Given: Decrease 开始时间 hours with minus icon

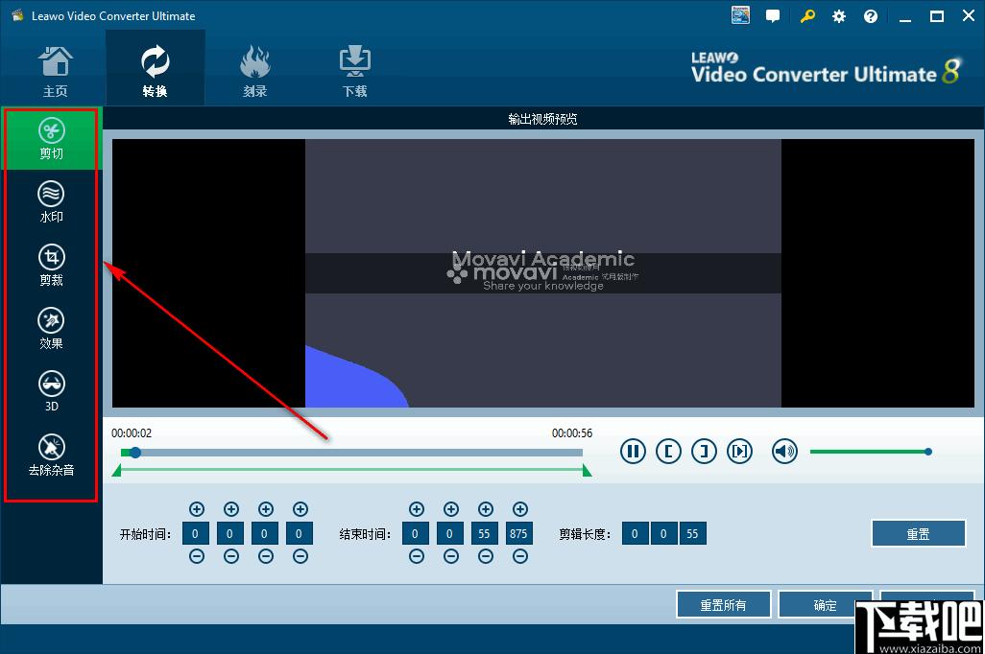Looking at the screenshot, I should 197,556.
